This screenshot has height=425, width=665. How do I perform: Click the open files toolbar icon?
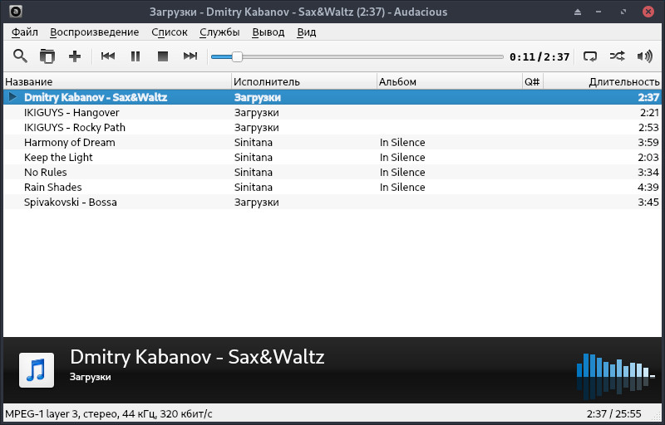pyautogui.click(x=47, y=56)
